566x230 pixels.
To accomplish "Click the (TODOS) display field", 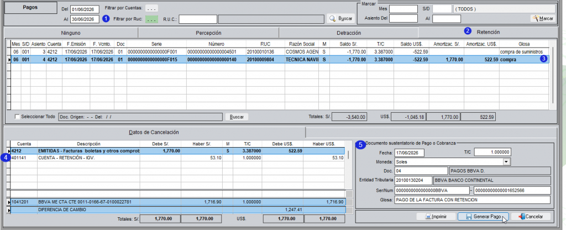I will coord(504,9).
